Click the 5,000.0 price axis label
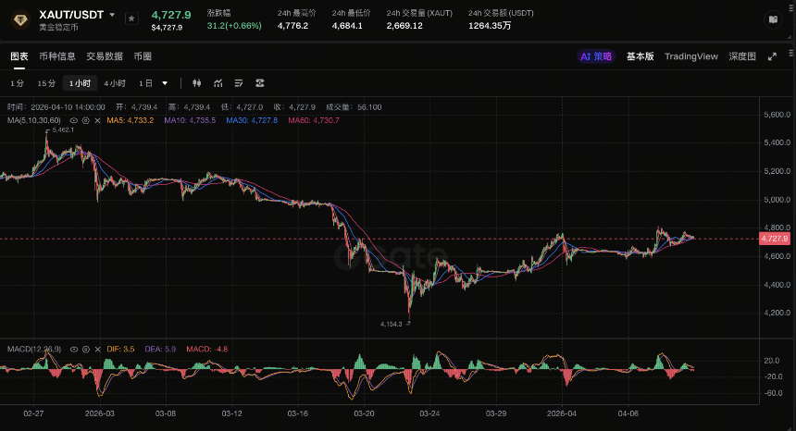The height and width of the screenshot is (431, 796). coord(777,200)
